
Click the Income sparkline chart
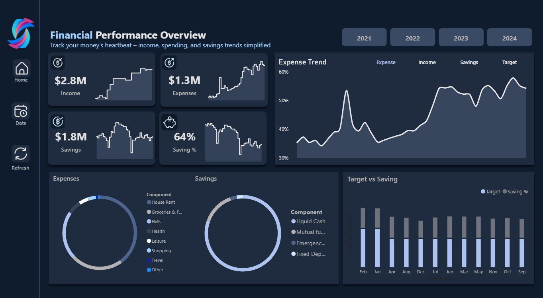click(124, 84)
